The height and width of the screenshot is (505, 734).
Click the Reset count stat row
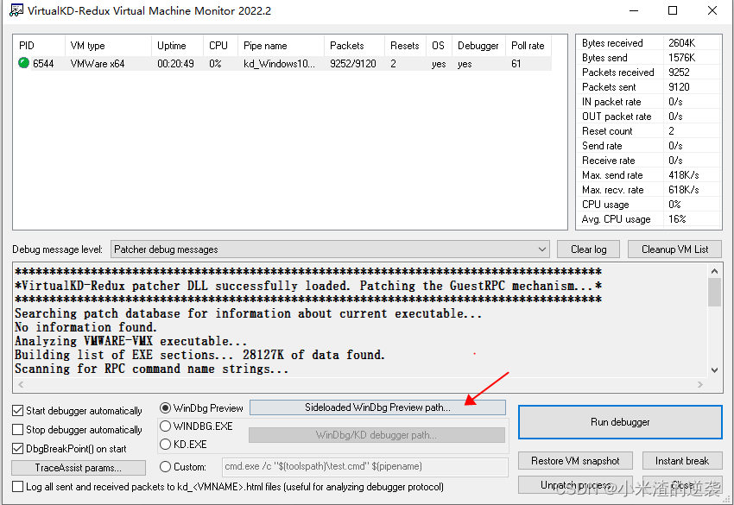pos(649,131)
